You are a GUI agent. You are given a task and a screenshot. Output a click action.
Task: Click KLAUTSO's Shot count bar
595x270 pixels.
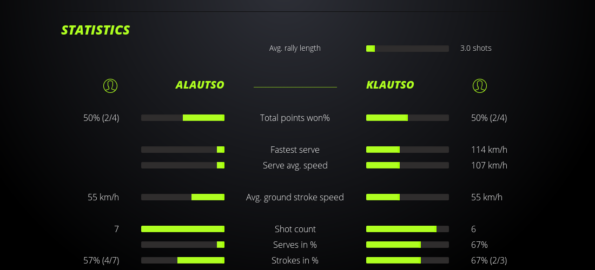pos(407,229)
